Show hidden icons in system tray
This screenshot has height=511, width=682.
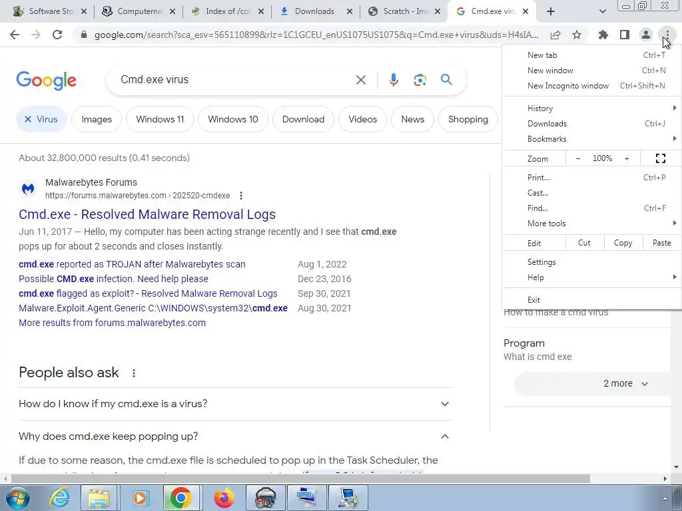(664, 498)
